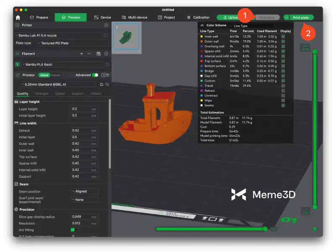Screen dimensions: 336x252
Task: Open printer settings gear icon
Action: tap(106, 25)
